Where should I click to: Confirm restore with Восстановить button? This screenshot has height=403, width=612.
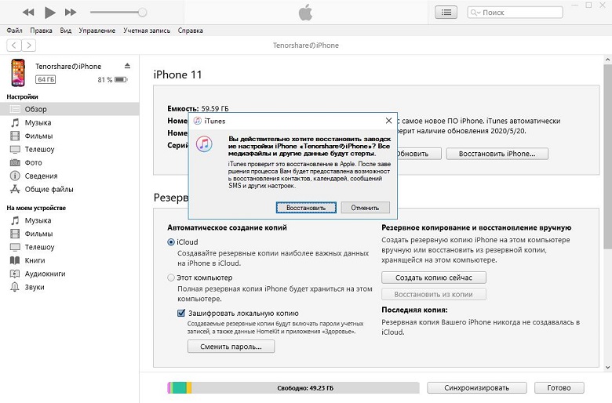point(306,208)
